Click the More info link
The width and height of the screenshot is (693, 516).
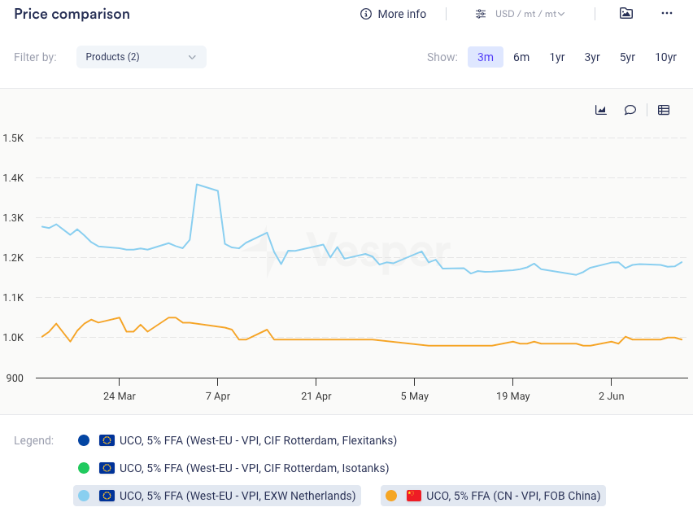(402, 14)
